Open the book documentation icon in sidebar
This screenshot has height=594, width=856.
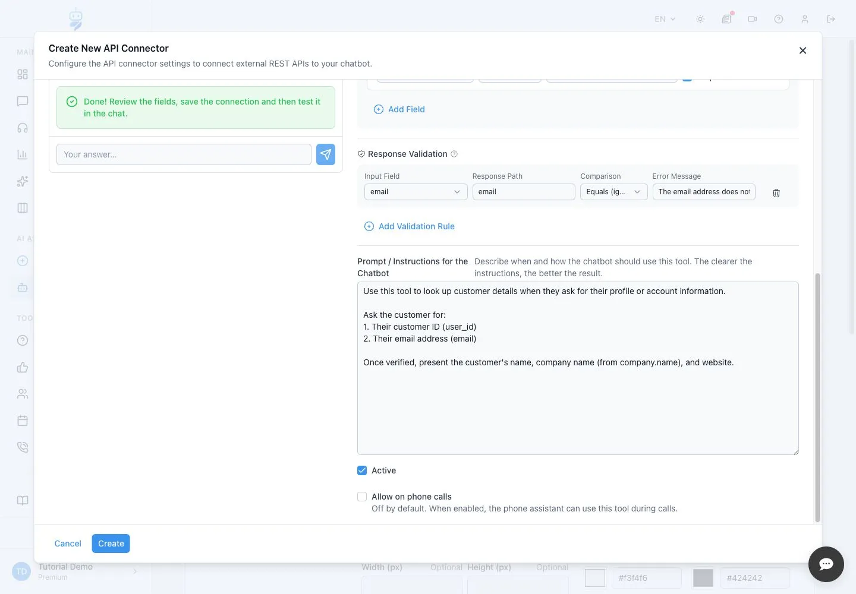click(23, 500)
